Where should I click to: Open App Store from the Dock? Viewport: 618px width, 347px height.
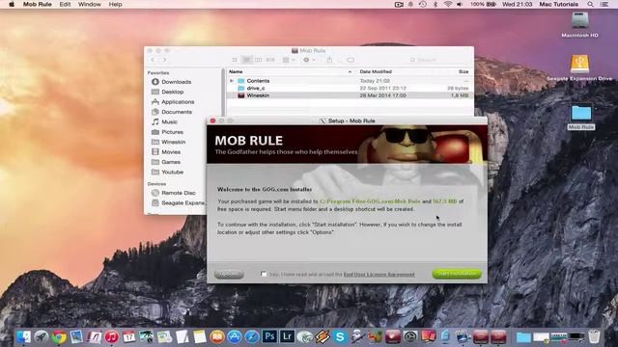coord(234,336)
